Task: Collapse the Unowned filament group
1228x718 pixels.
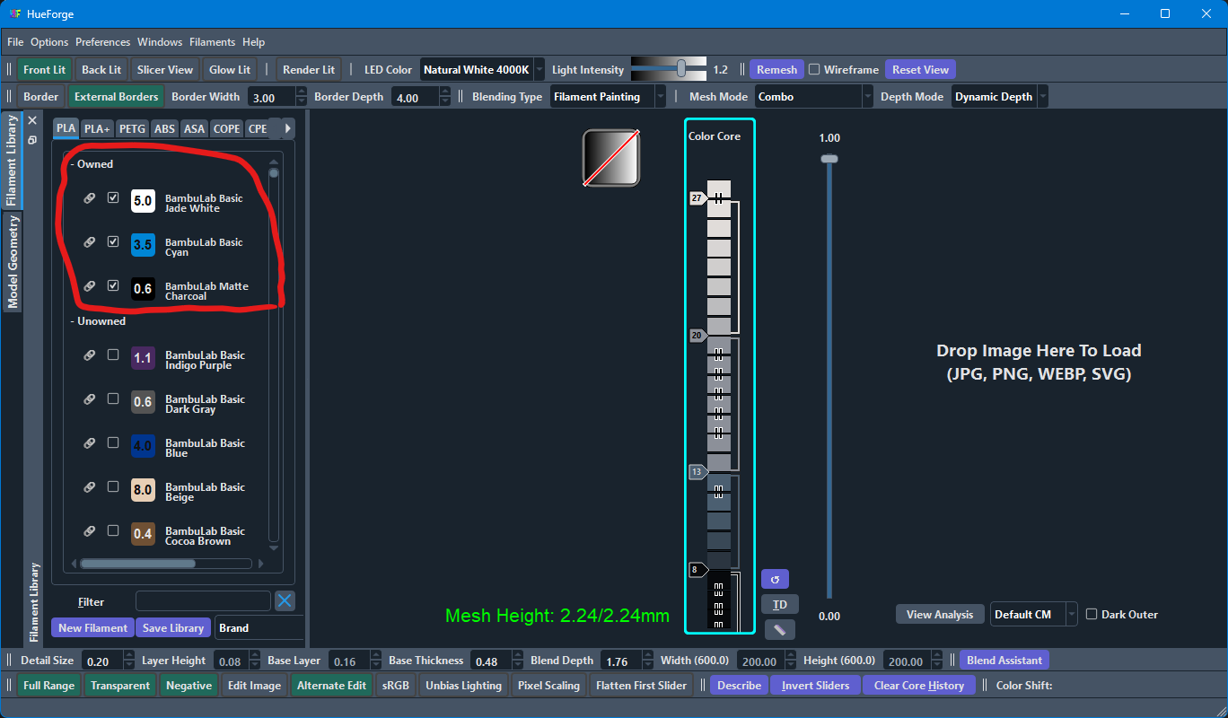Action: click(98, 321)
